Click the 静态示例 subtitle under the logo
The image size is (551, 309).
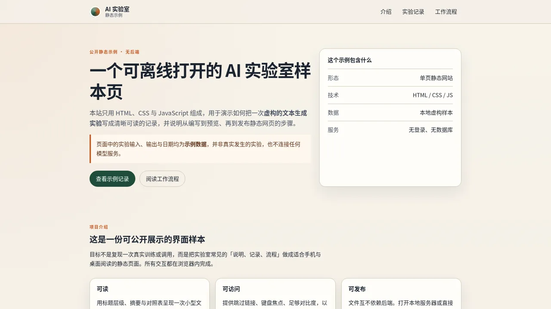tap(114, 15)
